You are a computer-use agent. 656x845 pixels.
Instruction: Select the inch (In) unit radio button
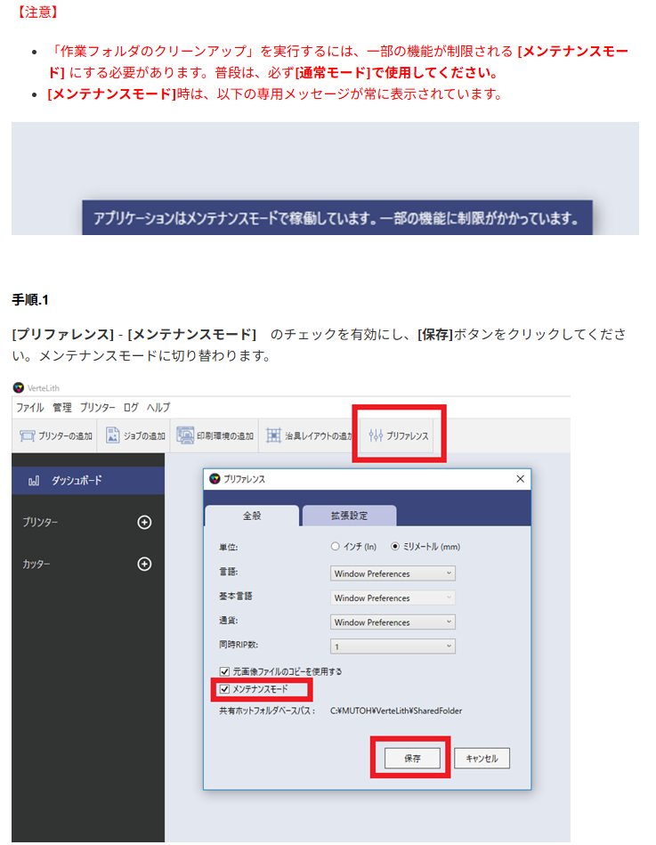click(x=336, y=547)
